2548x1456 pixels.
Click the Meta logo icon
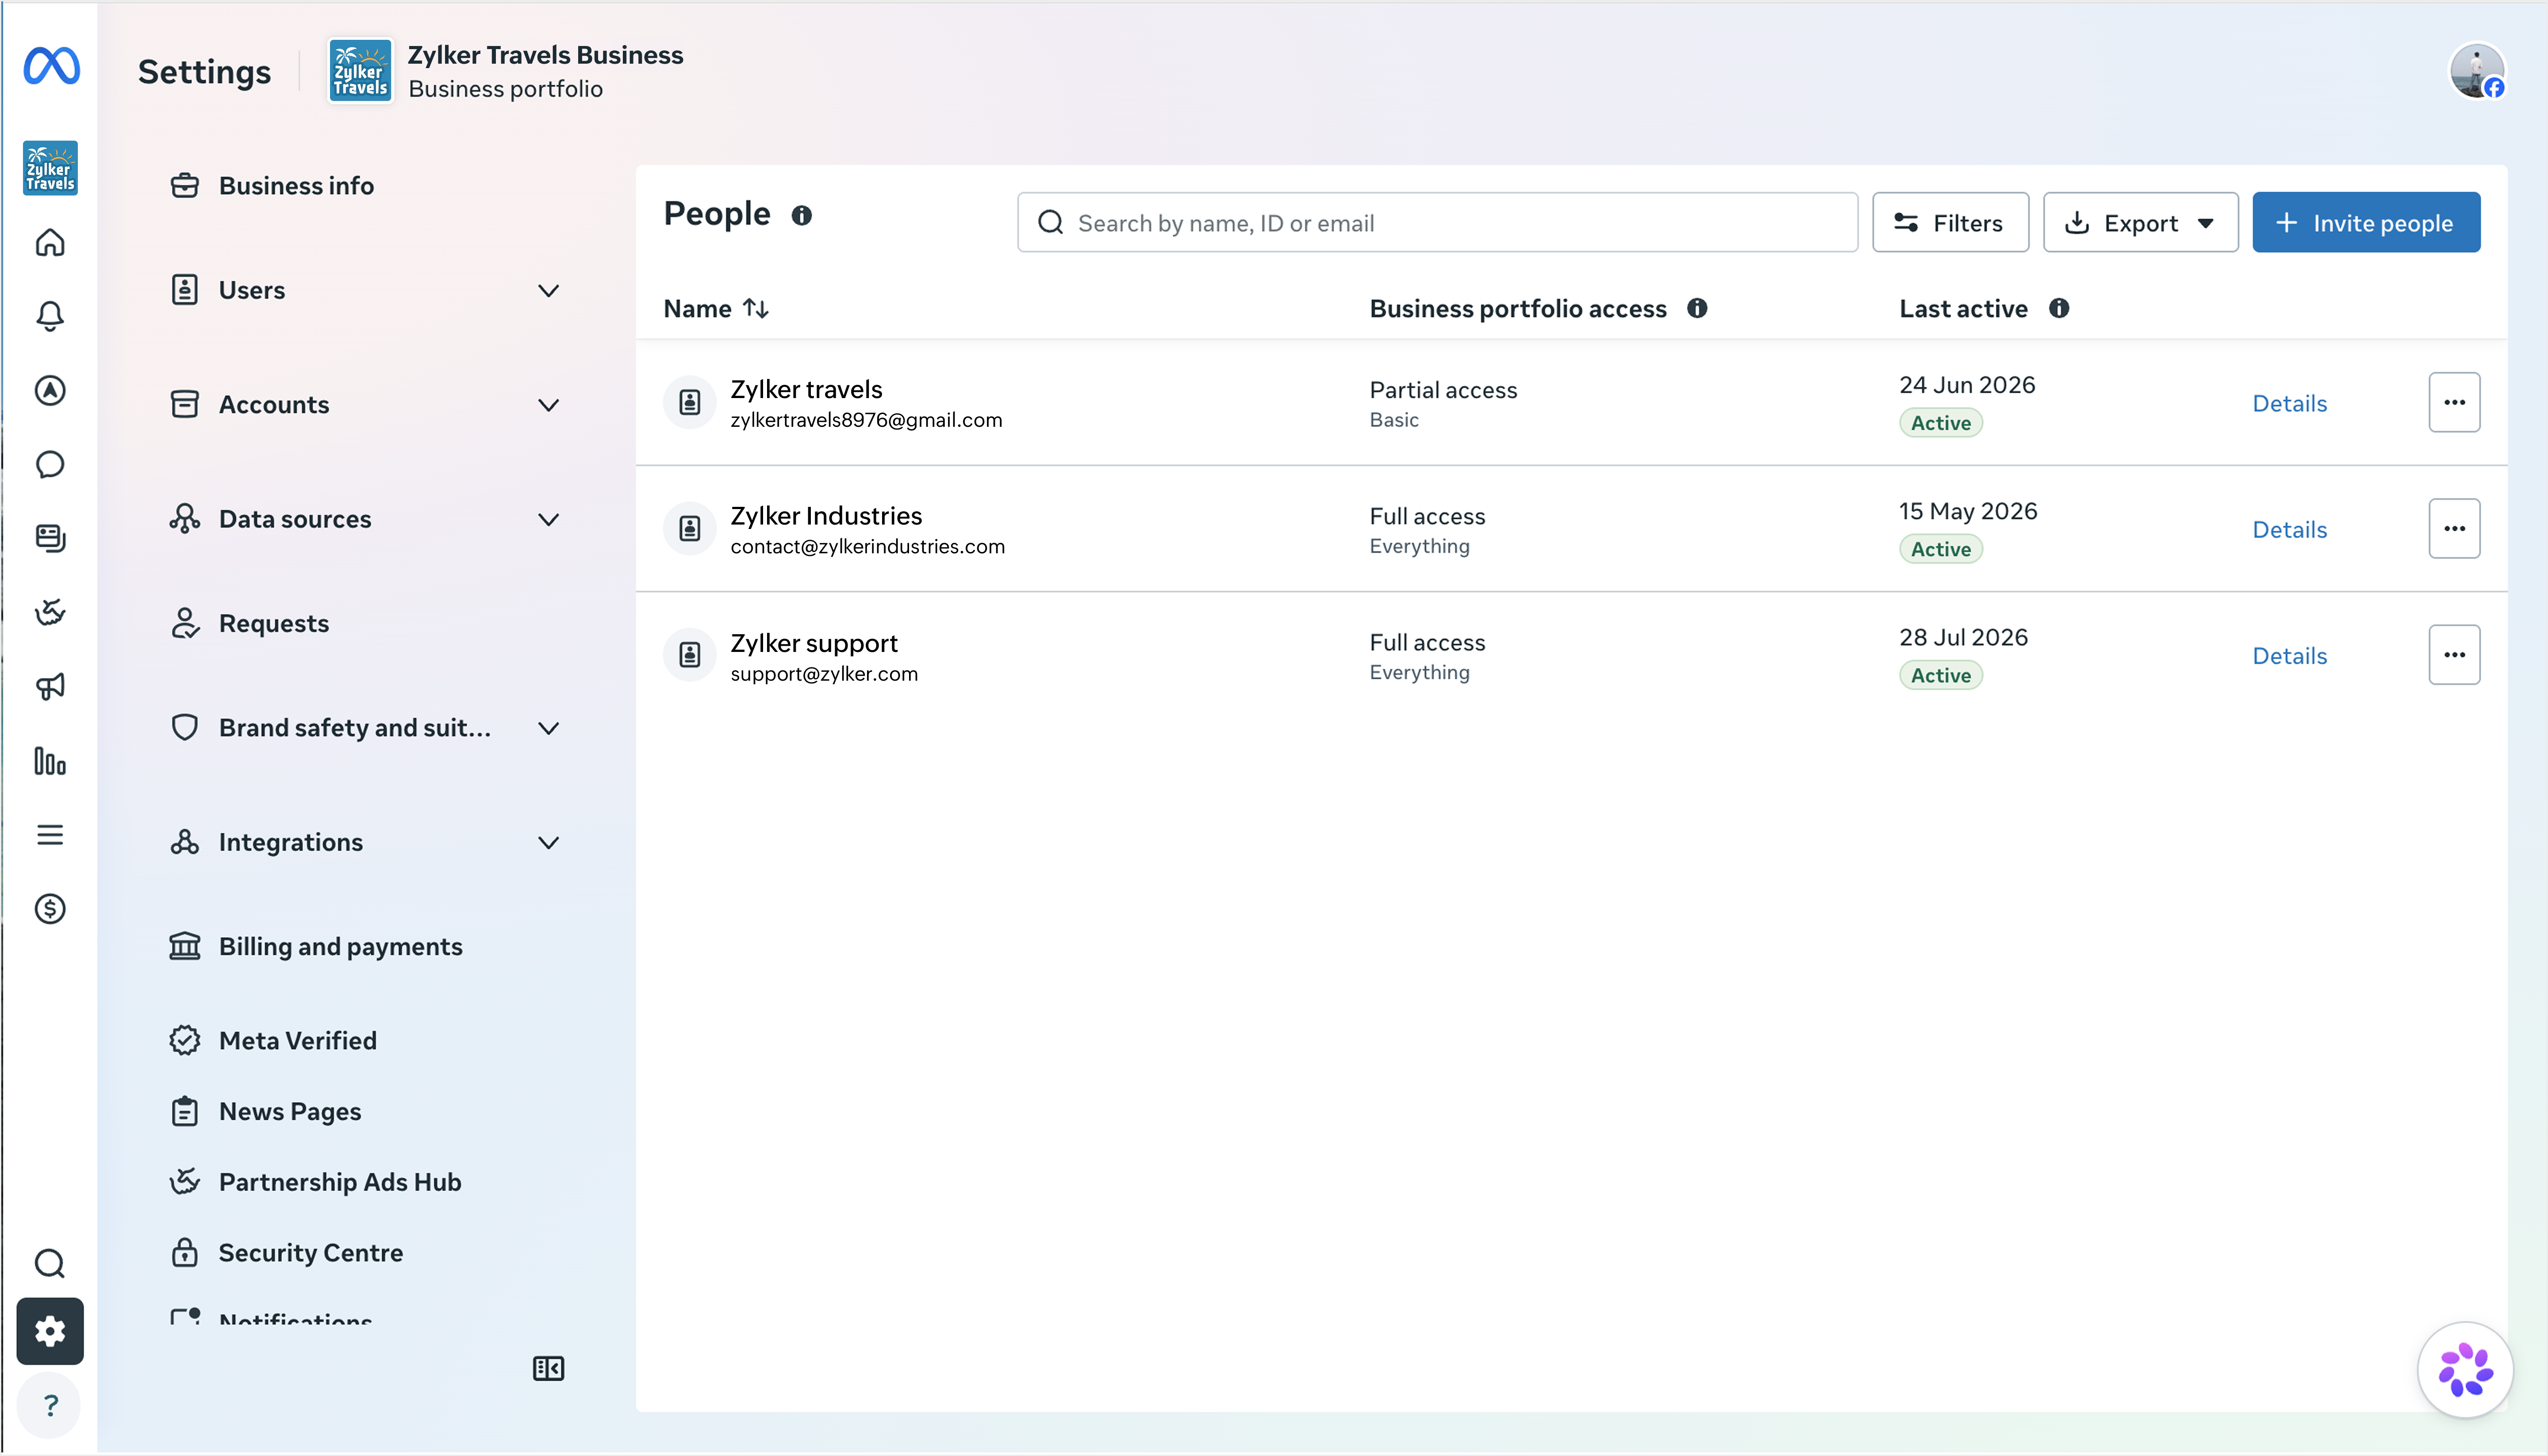51,66
